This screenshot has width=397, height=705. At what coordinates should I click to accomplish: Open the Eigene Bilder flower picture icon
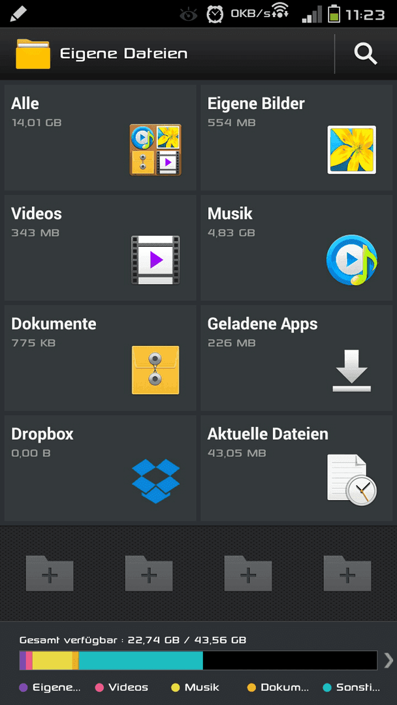[351, 149]
